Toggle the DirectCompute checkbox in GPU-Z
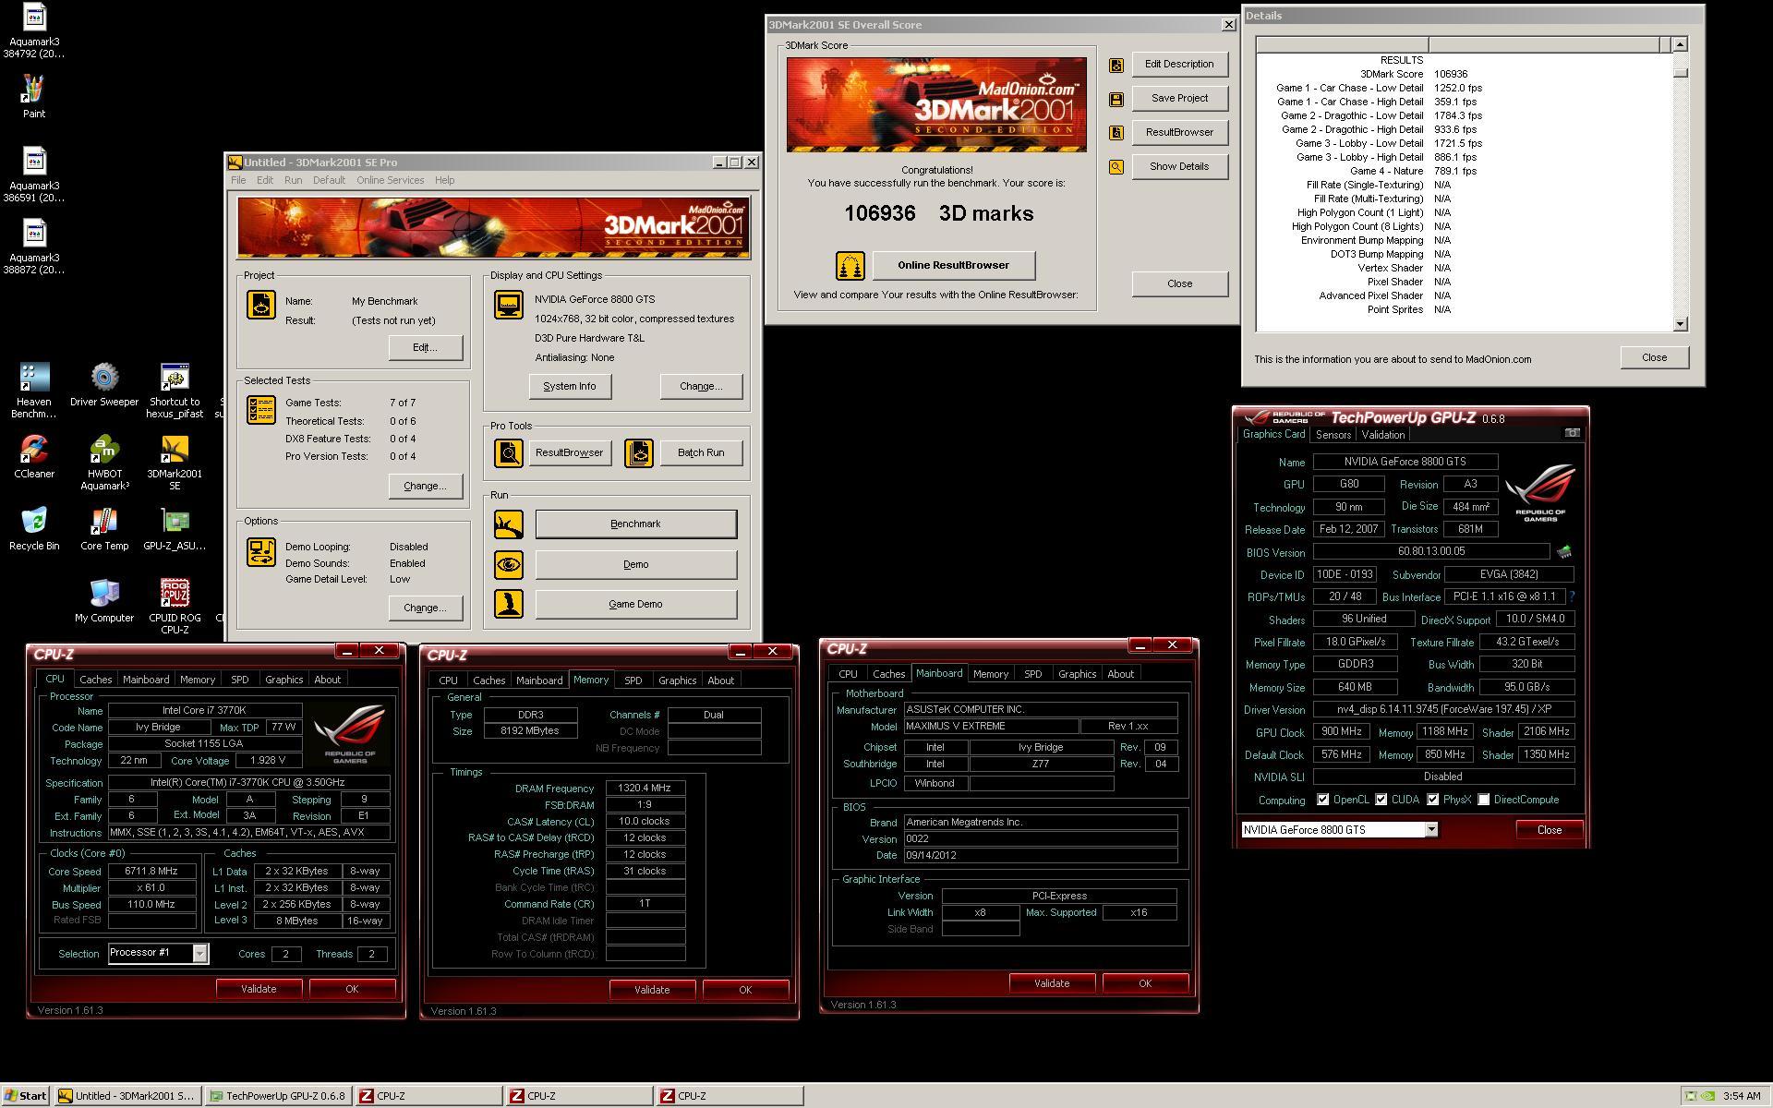The image size is (1773, 1108). click(1483, 800)
